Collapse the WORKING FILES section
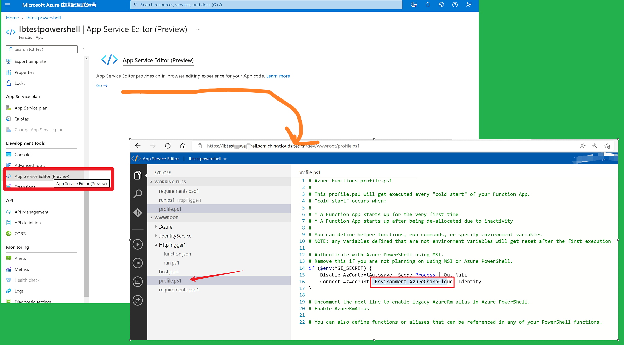The width and height of the screenshot is (624, 345). 151,182
